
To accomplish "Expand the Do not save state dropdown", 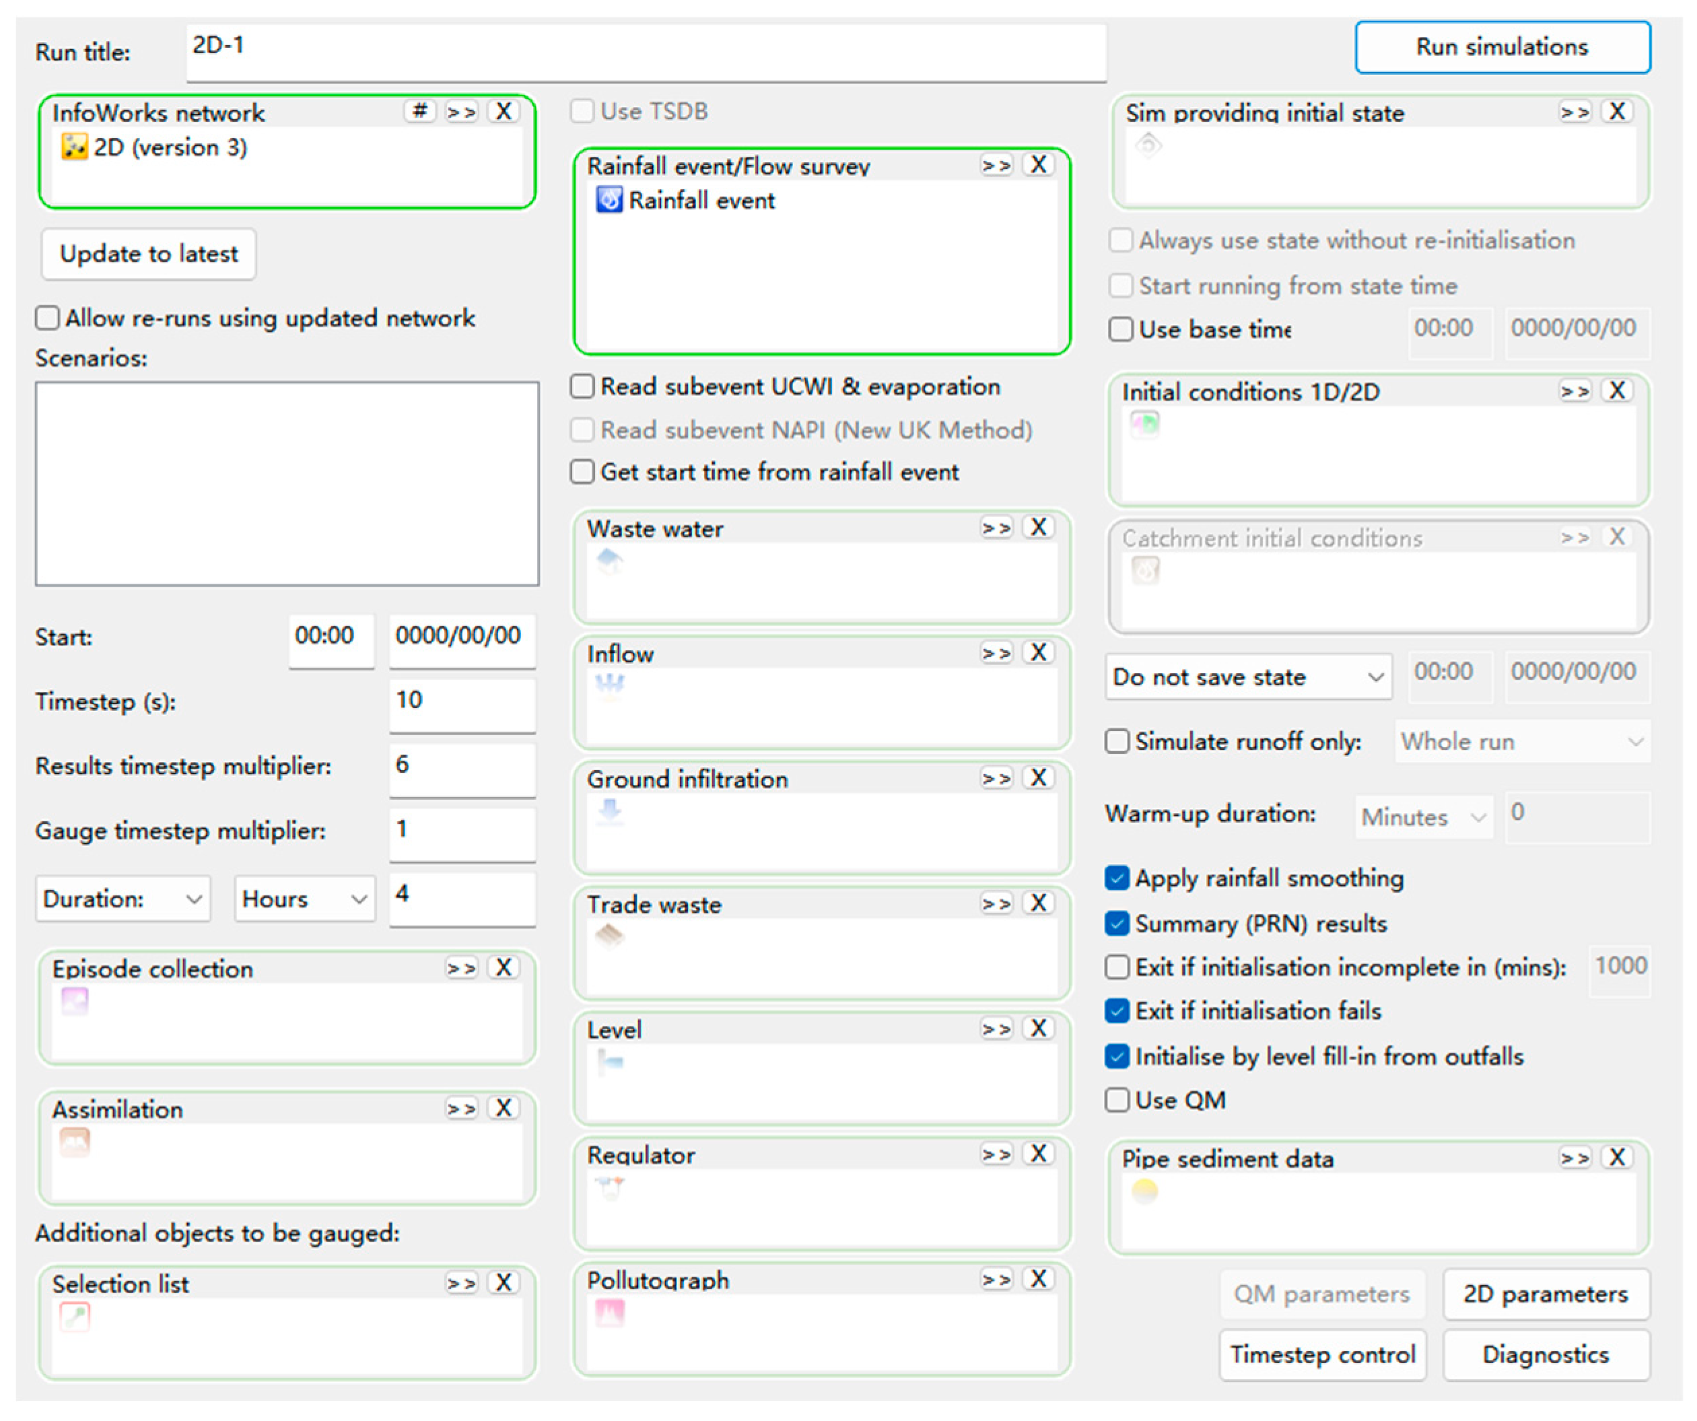I will pyautogui.click(x=1248, y=677).
